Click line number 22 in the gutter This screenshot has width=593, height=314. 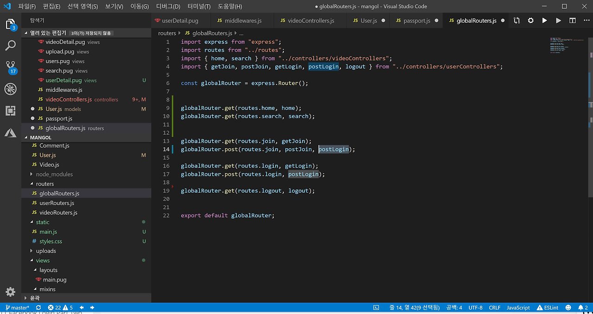(x=166, y=215)
